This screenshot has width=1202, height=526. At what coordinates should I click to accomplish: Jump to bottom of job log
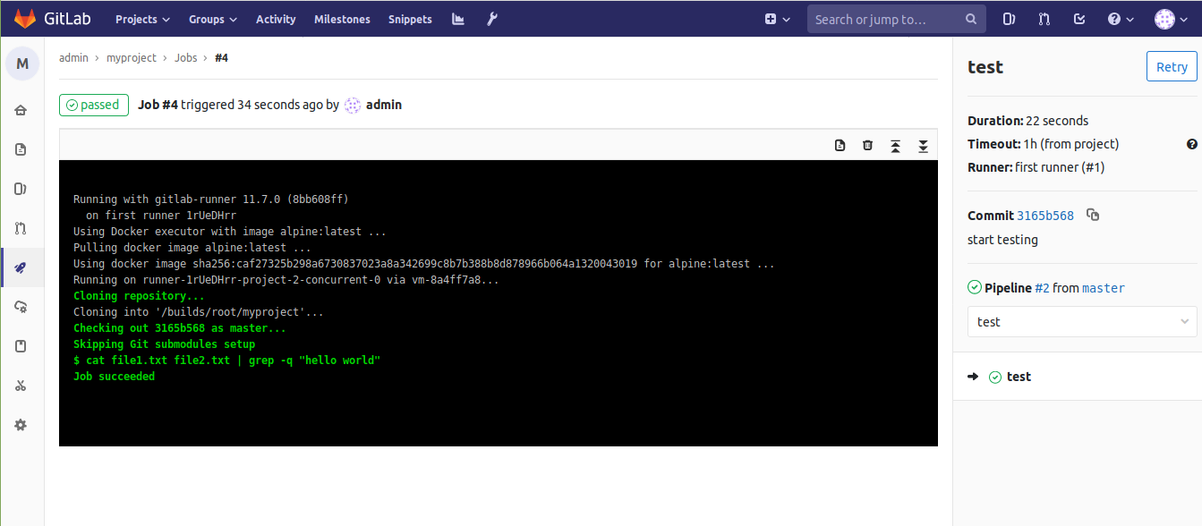click(923, 146)
